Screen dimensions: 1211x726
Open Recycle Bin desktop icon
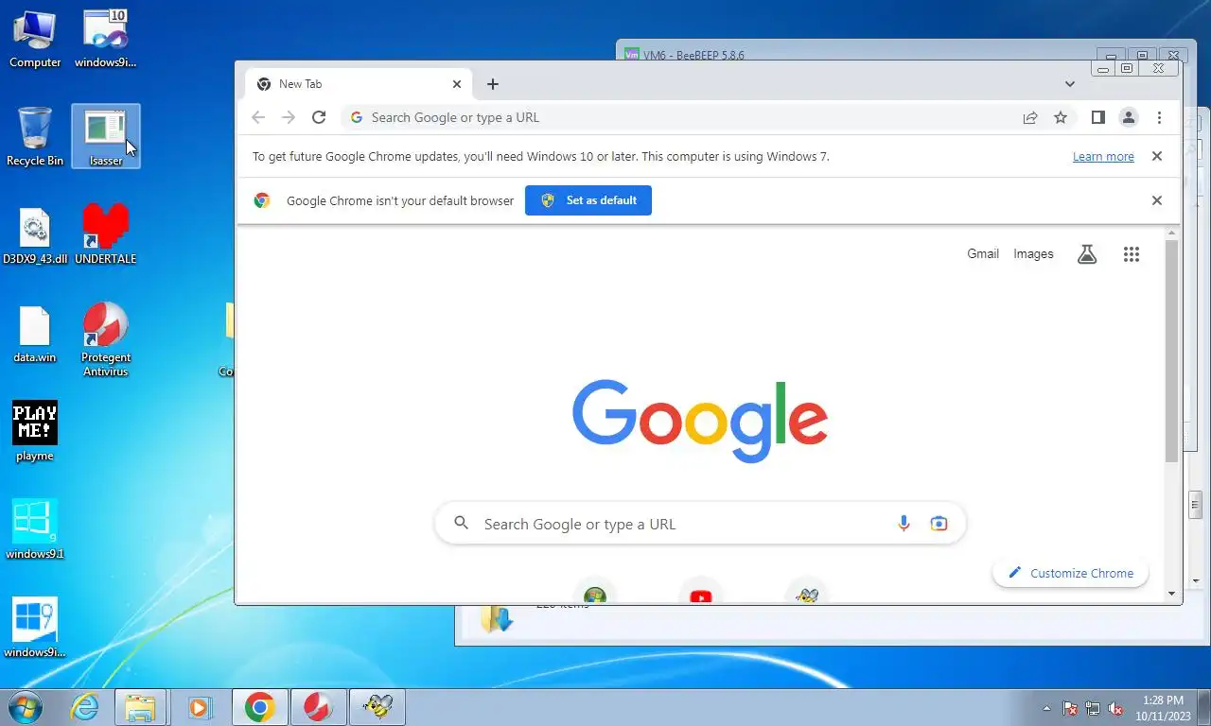tap(35, 137)
